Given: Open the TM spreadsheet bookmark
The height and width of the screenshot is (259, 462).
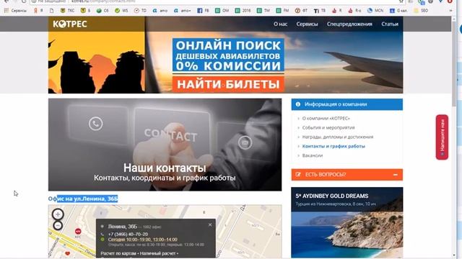Looking at the screenshot, I should (x=263, y=11).
